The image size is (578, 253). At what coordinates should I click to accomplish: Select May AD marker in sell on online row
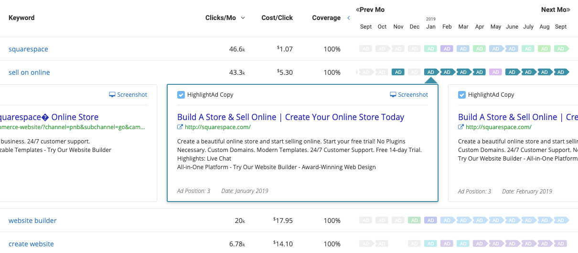pyautogui.click(x=496, y=72)
